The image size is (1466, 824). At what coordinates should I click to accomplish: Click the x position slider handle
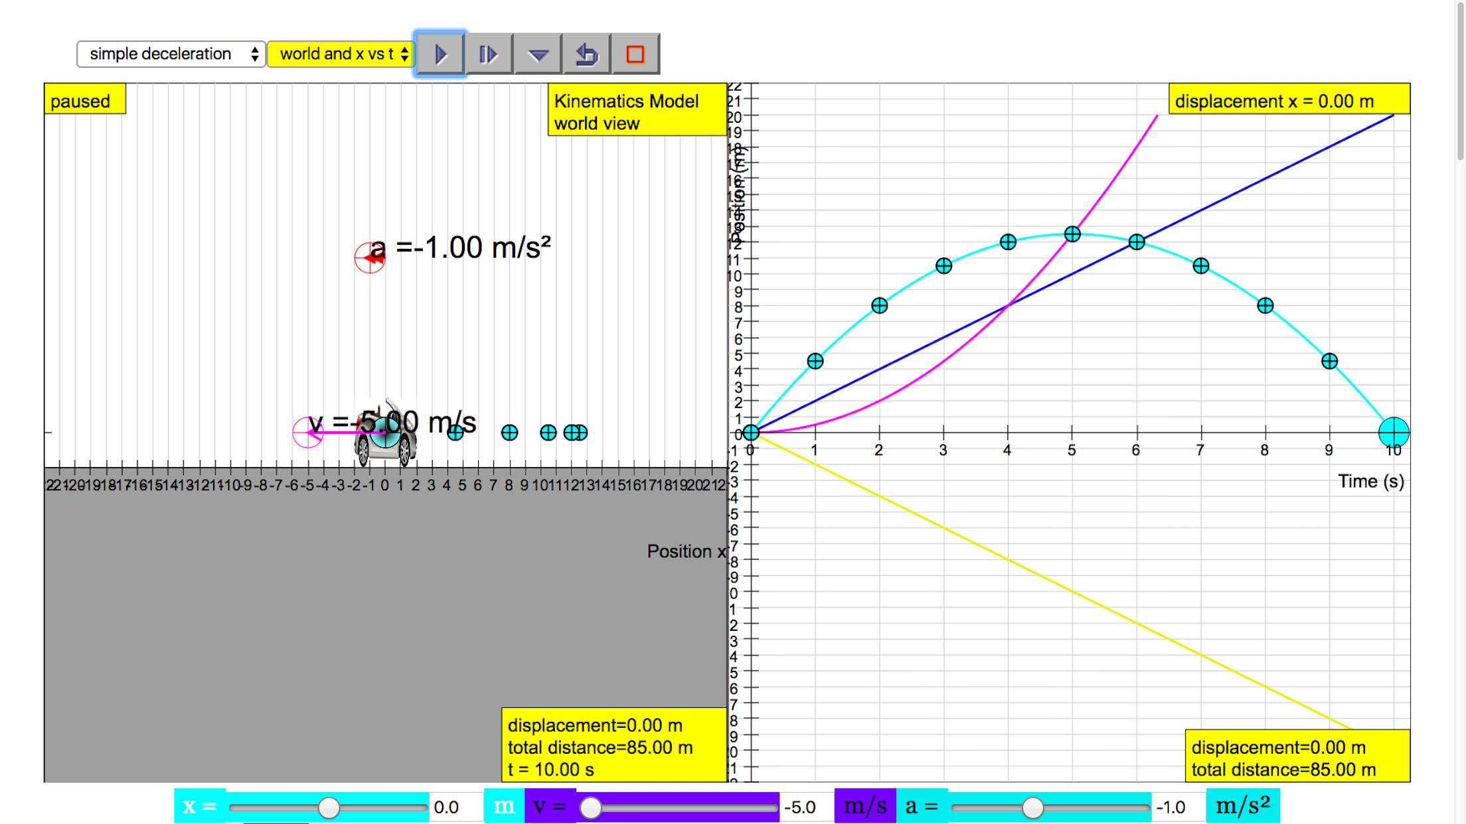[x=329, y=807]
